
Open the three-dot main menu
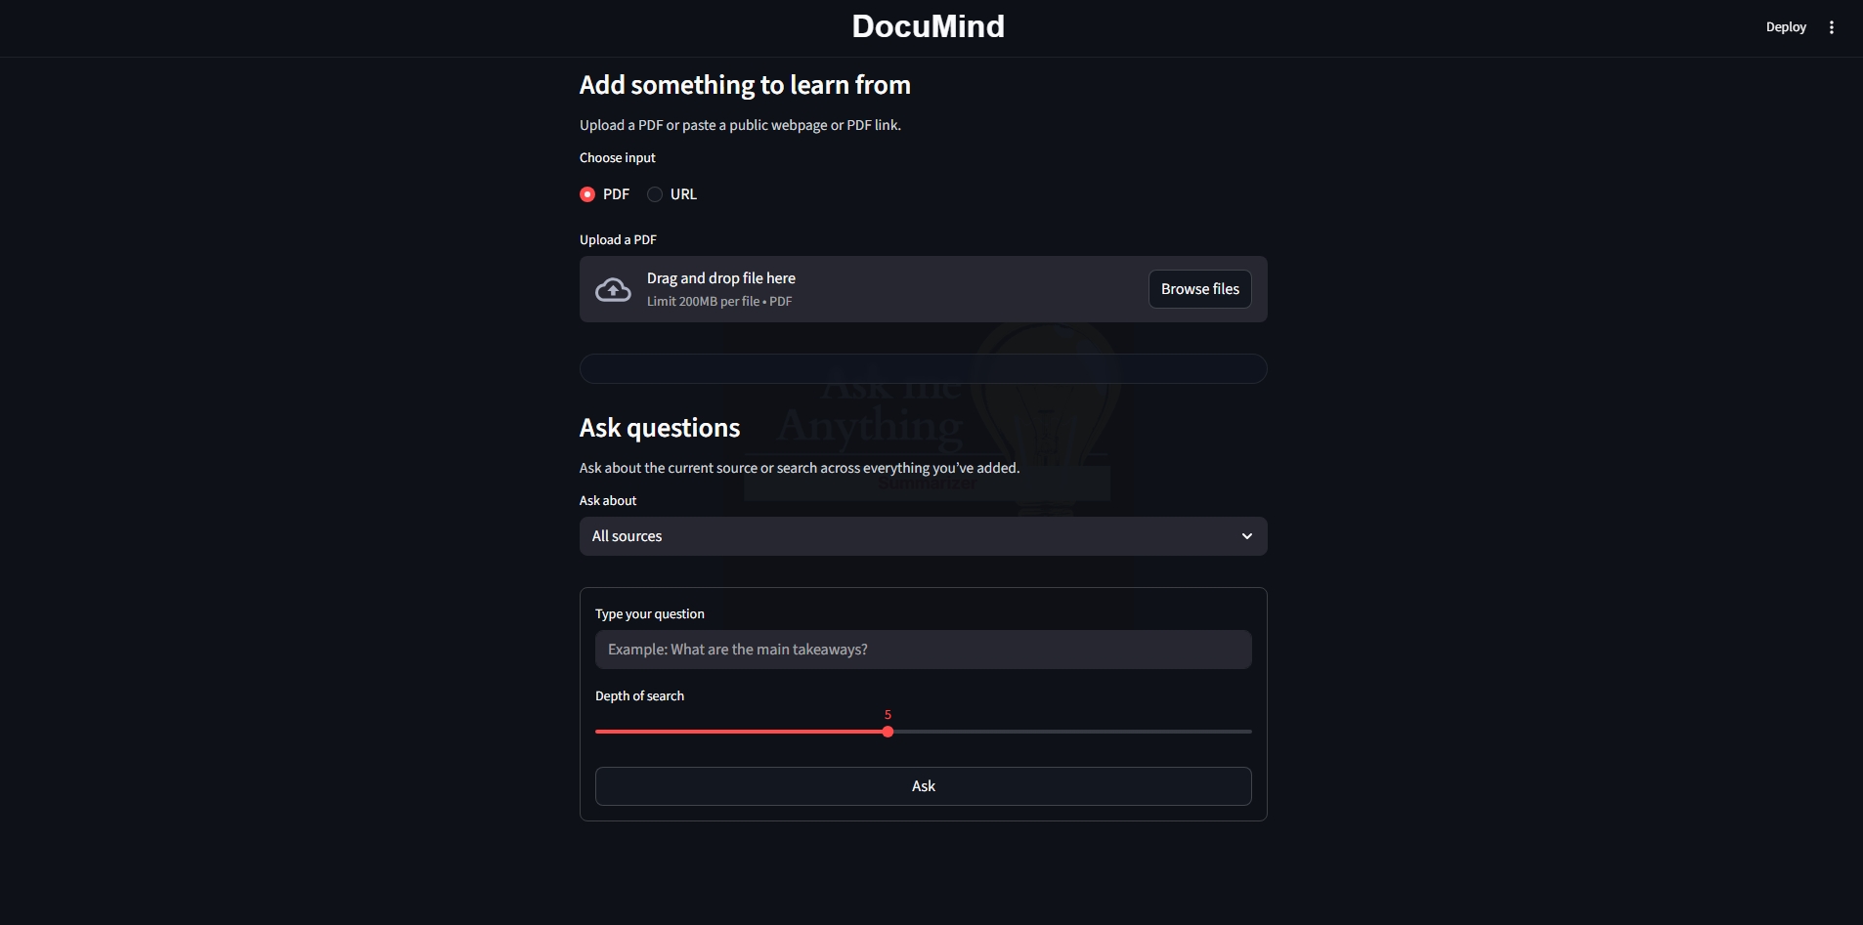[x=1832, y=27]
